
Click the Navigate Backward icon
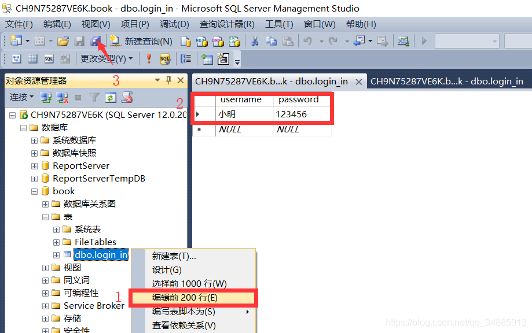point(359,41)
